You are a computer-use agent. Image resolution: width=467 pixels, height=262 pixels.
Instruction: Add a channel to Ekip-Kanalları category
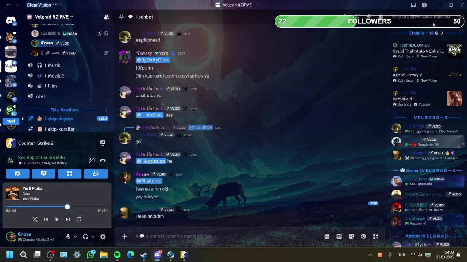[106, 110]
